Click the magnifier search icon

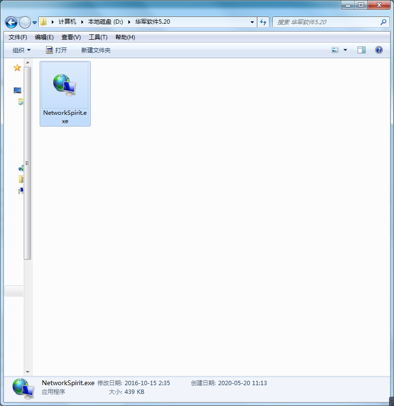click(x=383, y=22)
